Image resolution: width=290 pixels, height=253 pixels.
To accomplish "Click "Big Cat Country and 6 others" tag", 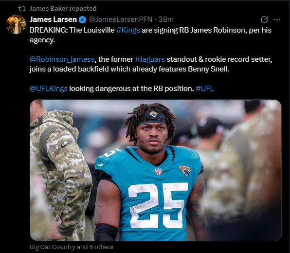I will coord(72,247).
